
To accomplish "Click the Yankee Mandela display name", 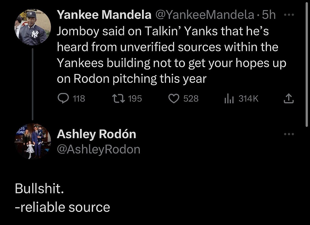I will 104,15.
